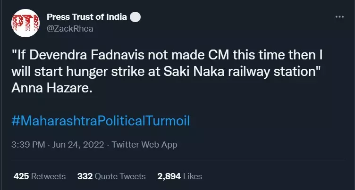
Task: Click the number 425 in the stats row
Action: tap(21, 176)
